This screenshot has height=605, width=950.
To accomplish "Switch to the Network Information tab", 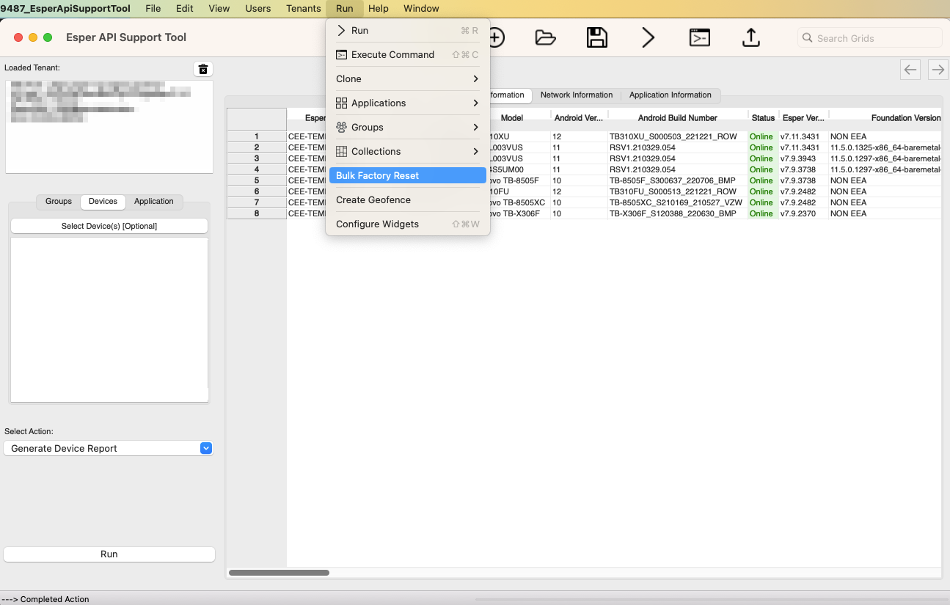I will (576, 95).
